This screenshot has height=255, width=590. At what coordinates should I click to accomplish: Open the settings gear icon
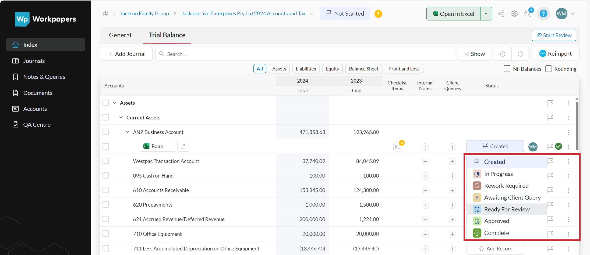514,14
